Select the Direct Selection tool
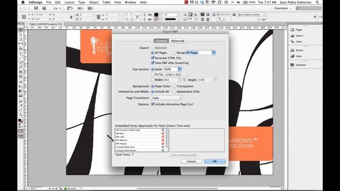 (x=21, y=34)
